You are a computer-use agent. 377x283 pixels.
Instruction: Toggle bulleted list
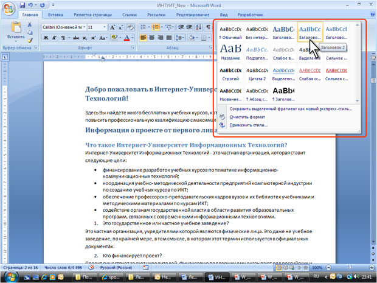(143, 27)
